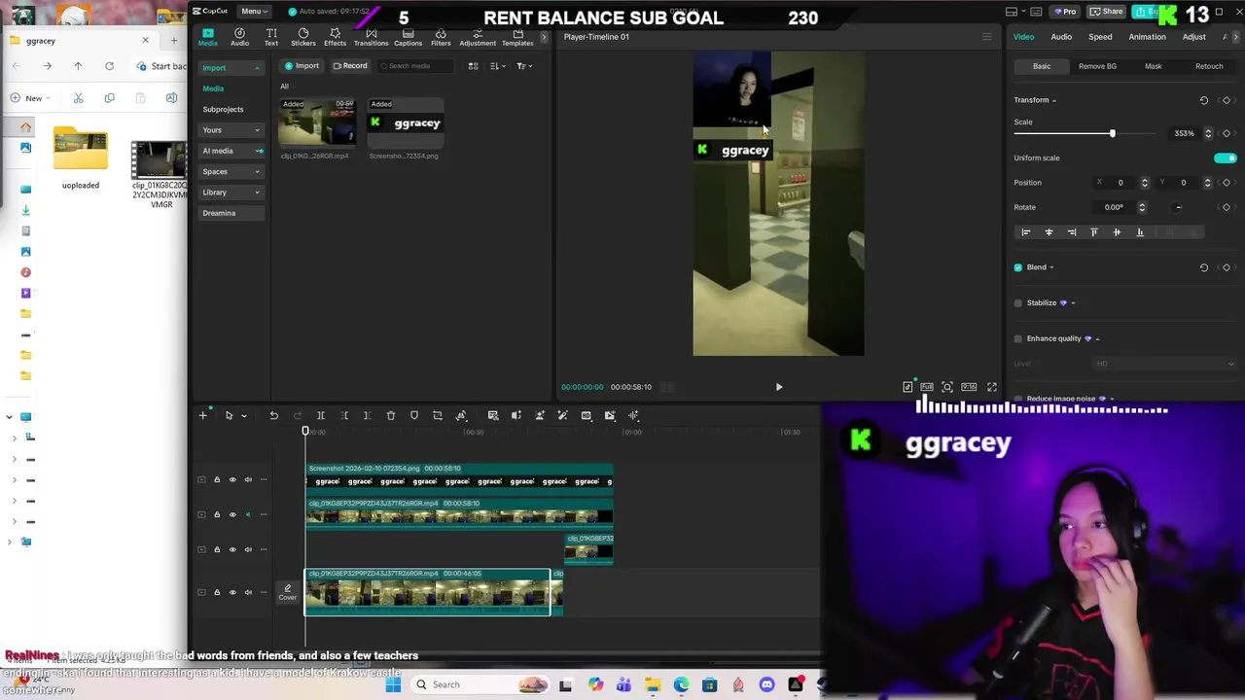Open fullscreen preview icon

(992, 387)
